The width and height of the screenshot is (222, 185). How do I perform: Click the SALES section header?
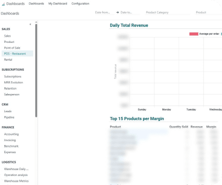[6, 29]
